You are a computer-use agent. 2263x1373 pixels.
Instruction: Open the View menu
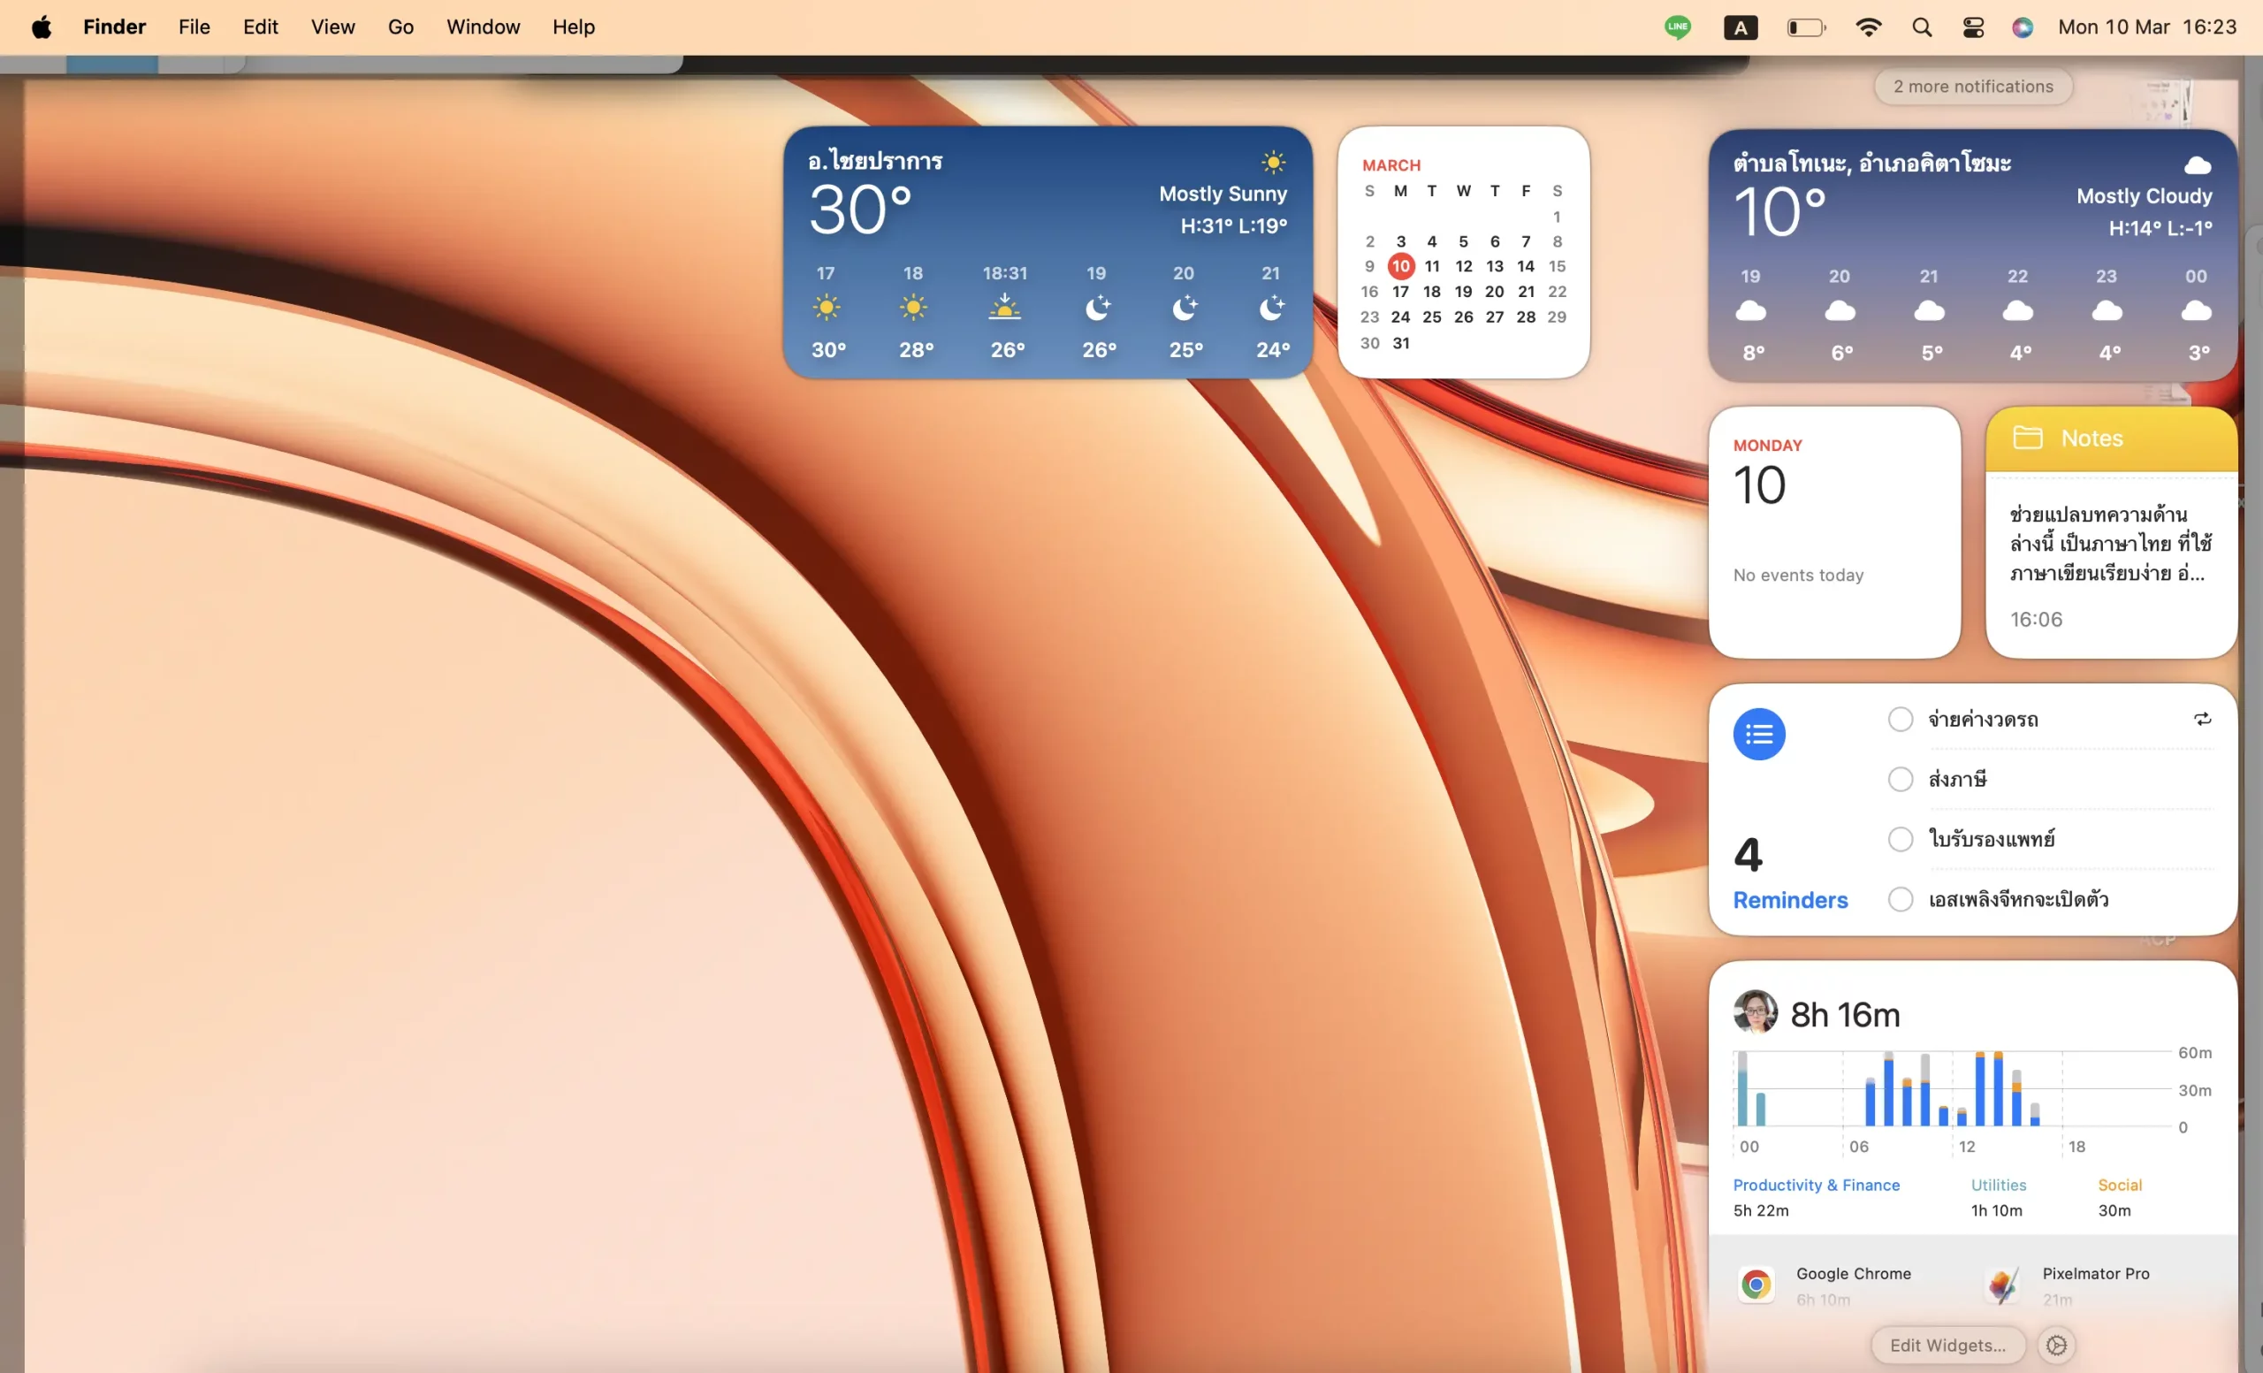coord(332,27)
